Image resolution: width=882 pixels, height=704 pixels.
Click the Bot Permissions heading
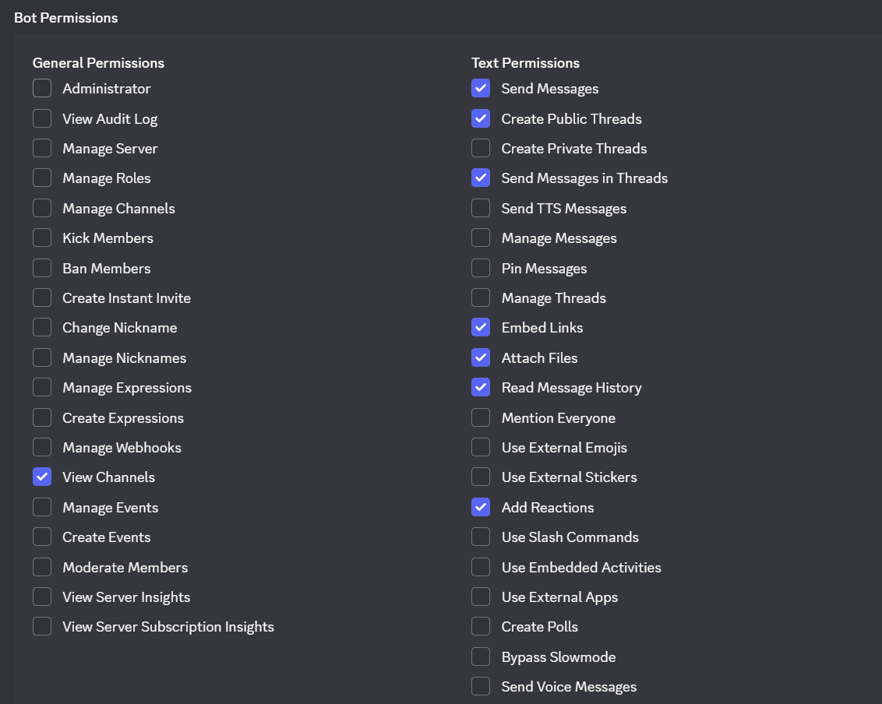pos(65,18)
